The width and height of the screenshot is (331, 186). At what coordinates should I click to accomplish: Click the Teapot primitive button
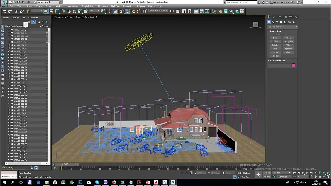pos(275,52)
